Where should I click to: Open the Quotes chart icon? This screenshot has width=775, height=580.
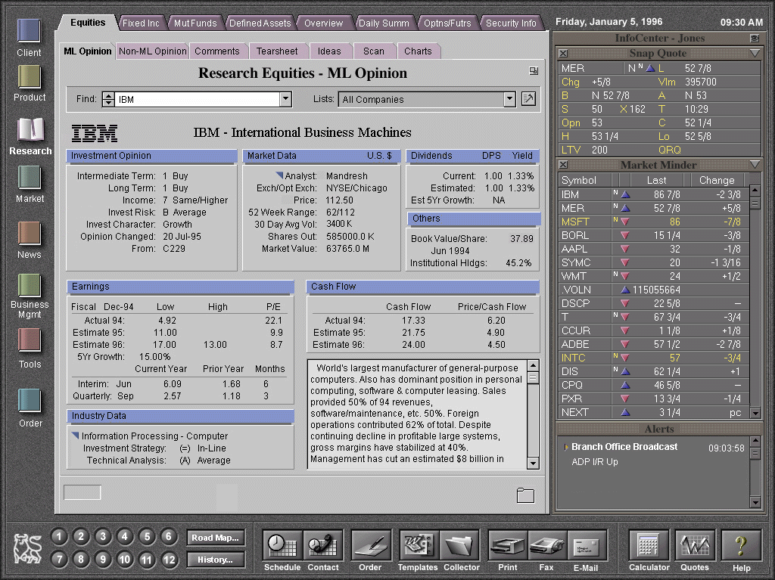pyautogui.click(x=695, y=545)
